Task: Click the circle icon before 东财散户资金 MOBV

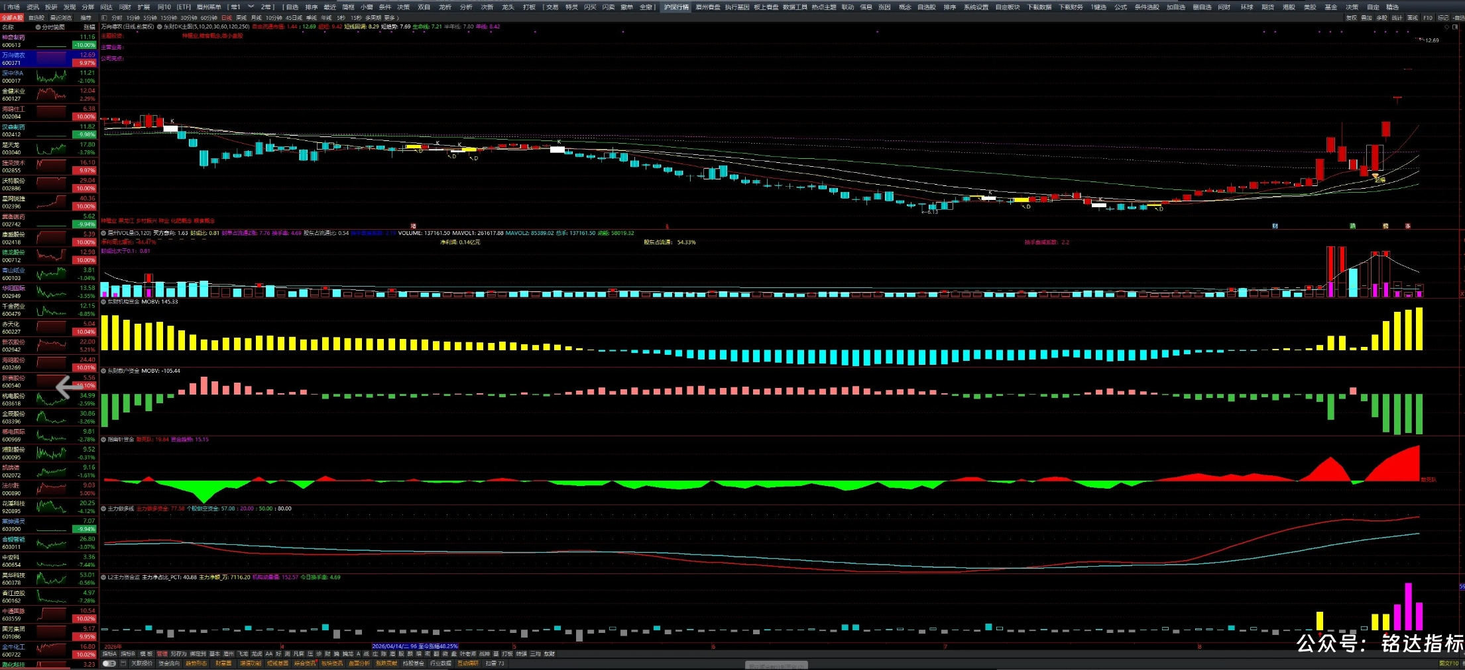Action: click(x=103, y=371)
